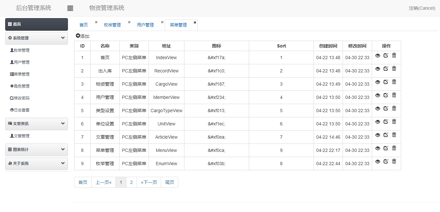Close the 菜单管理 tab
The image size is (440, 212).
[x=195, y=22]
